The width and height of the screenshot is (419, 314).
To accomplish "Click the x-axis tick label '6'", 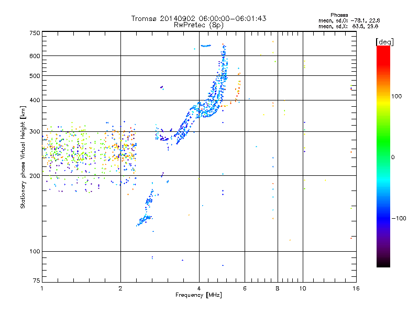I will point(245,288).
